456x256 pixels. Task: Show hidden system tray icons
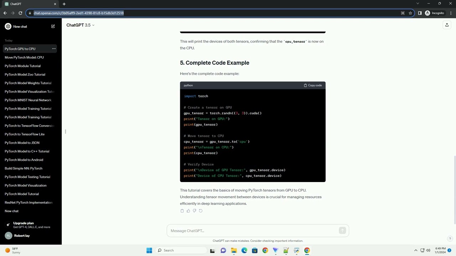[415, 250]
